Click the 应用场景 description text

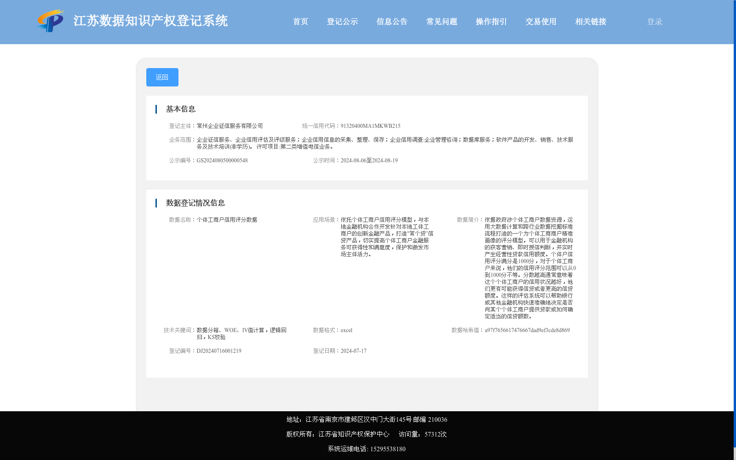387,237
